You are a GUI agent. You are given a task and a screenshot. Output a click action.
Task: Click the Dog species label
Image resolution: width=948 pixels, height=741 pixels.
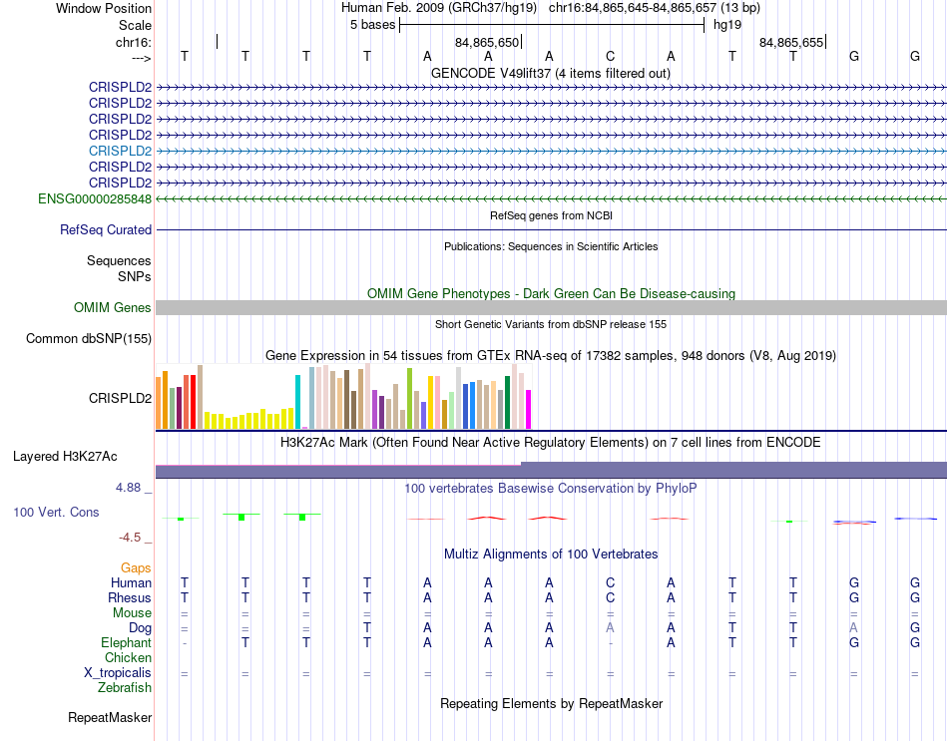140,628
